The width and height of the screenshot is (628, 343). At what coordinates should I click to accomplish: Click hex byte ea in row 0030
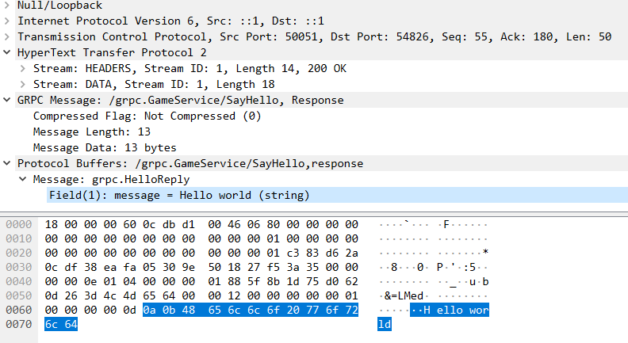click(x=109, y=268)
